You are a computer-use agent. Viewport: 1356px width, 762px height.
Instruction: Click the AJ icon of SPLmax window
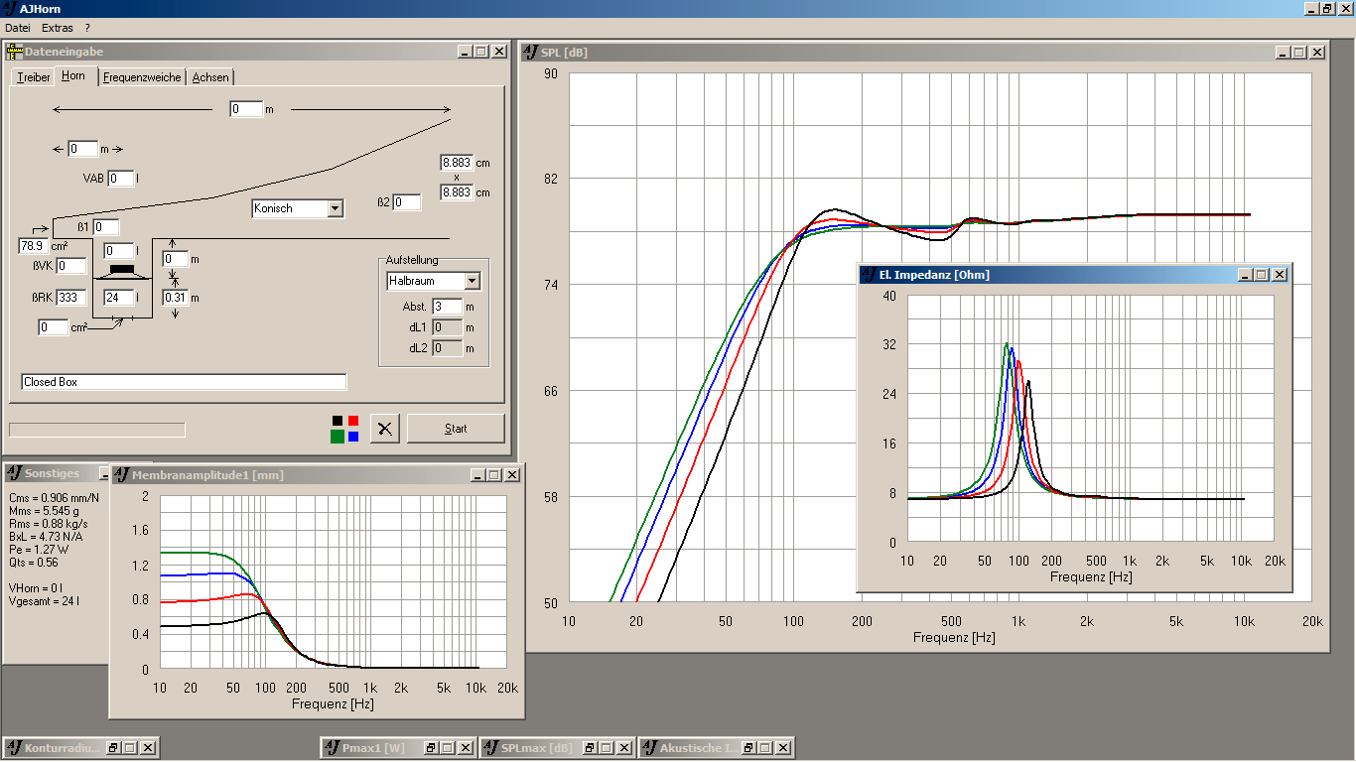(490, 748)
